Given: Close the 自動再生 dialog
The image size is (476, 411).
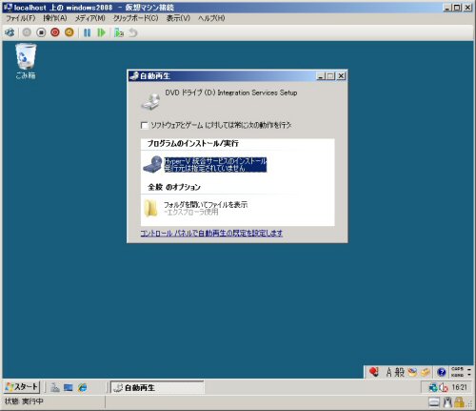Looking at the screenshot, I should (x=341, y=76).
